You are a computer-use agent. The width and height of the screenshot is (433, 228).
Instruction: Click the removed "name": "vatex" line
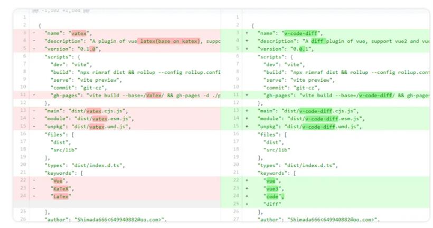[x=117, y=33]
